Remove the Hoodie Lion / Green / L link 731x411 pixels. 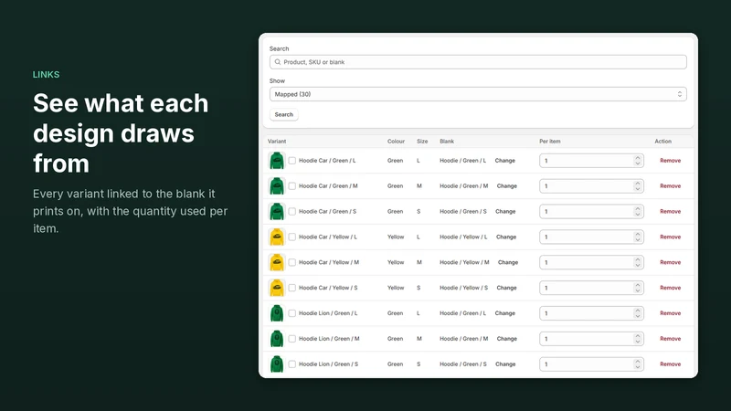tap(671, 313)
